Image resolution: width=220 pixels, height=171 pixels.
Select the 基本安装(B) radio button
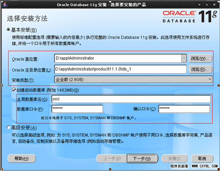point(9,30)
